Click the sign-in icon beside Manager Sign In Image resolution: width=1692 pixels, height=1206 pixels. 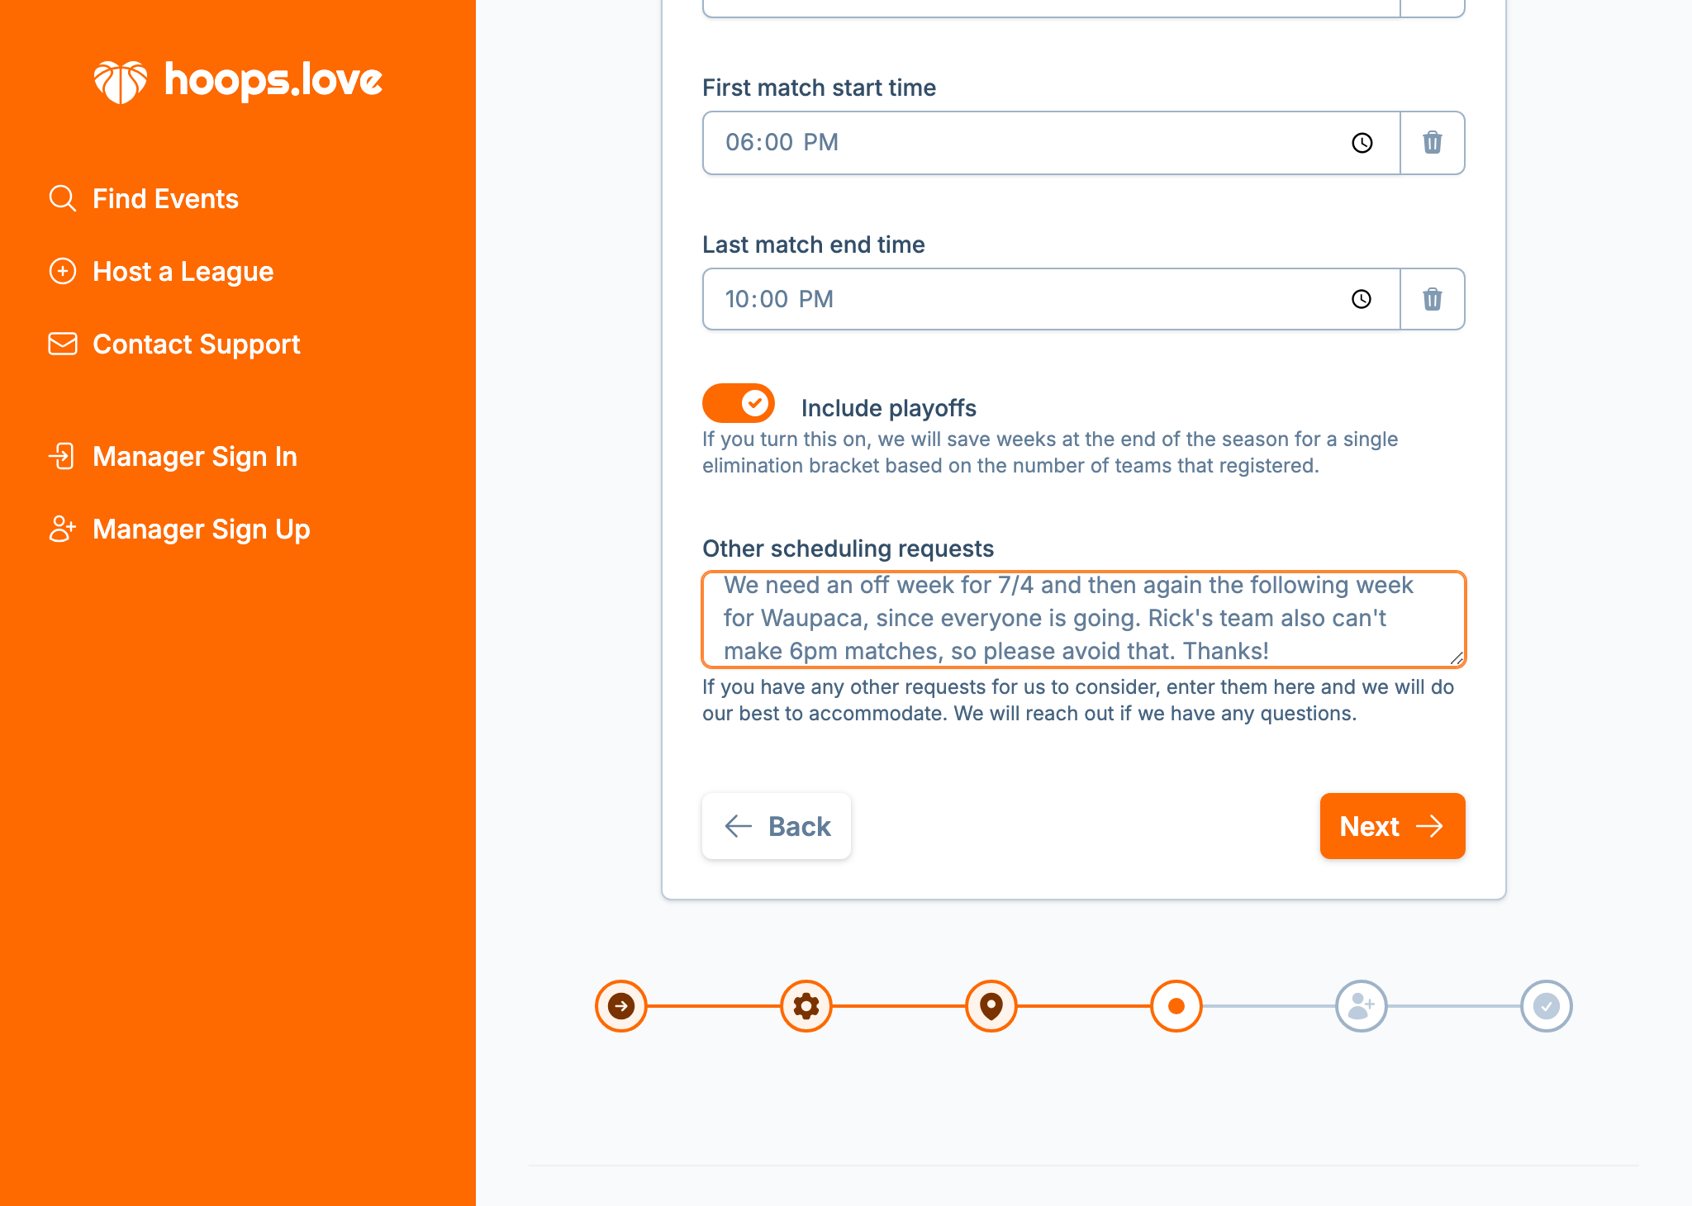coord(63,457)
